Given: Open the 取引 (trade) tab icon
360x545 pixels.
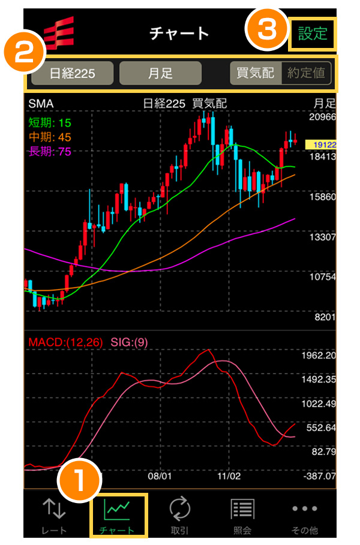Looking at the screenshot, I should coord(180,509).
